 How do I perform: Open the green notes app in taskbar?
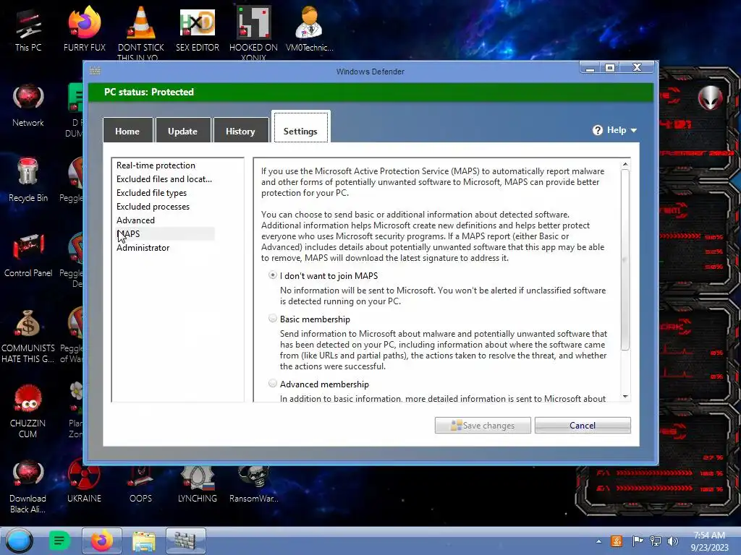pyautogui.click(x=59, y=541)
